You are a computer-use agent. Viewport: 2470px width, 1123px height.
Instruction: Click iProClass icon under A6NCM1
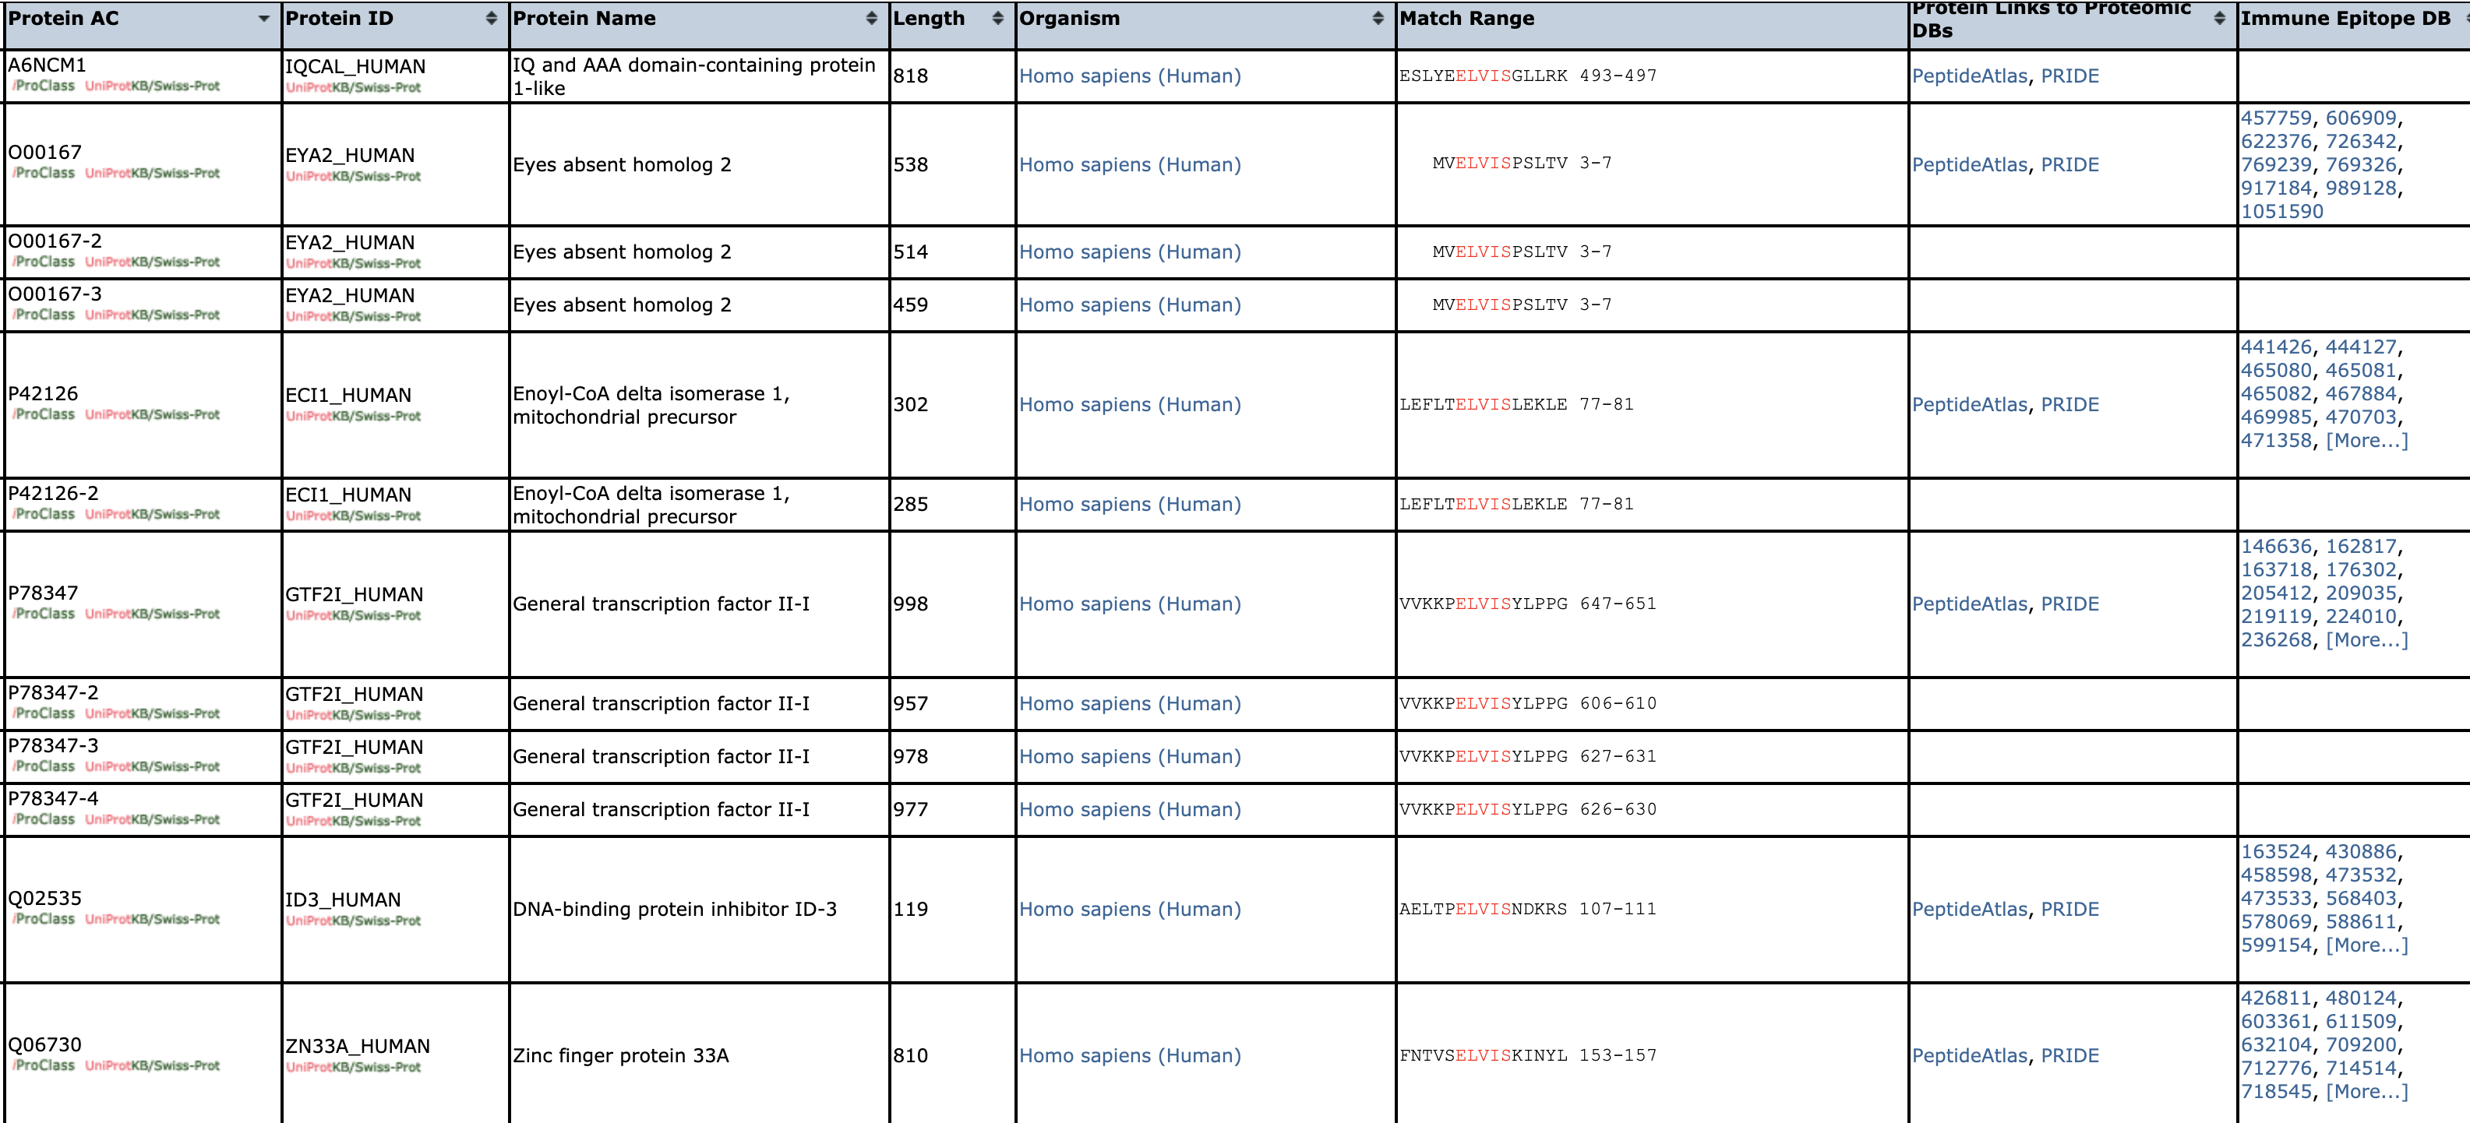pyautogui.click(x=43, y=86)
